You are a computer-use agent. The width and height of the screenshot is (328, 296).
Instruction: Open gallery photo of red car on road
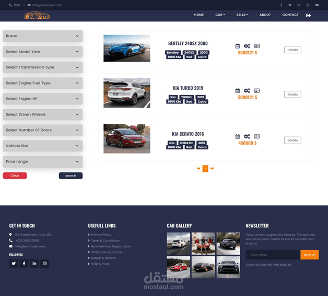179,267
